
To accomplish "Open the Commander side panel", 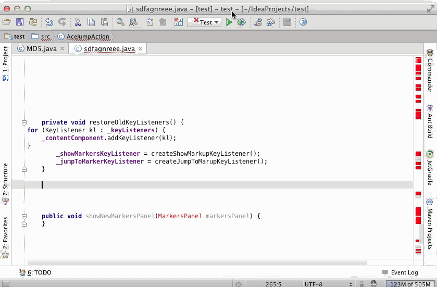I will (x=430, y=71).
